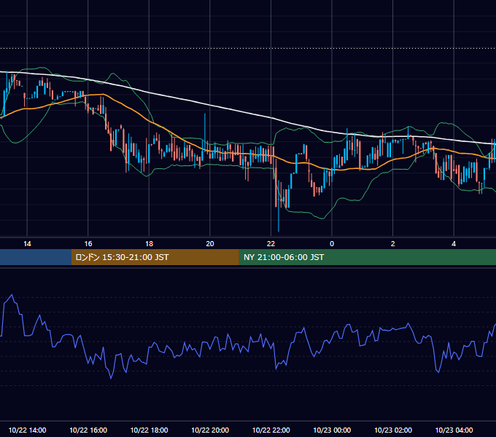Click the 2 hour label on the price chart axis

(392, 244)
